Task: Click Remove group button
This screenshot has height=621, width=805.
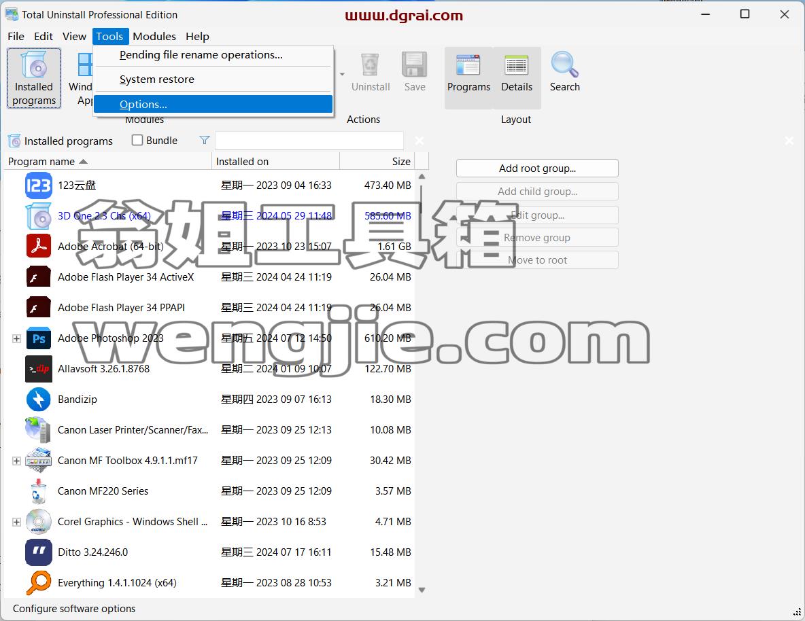Action: click(537, 238)
